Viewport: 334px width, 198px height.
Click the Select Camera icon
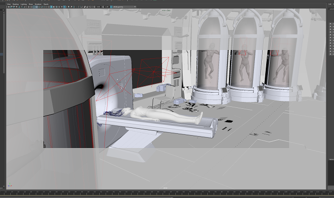[x=9, y=7]
